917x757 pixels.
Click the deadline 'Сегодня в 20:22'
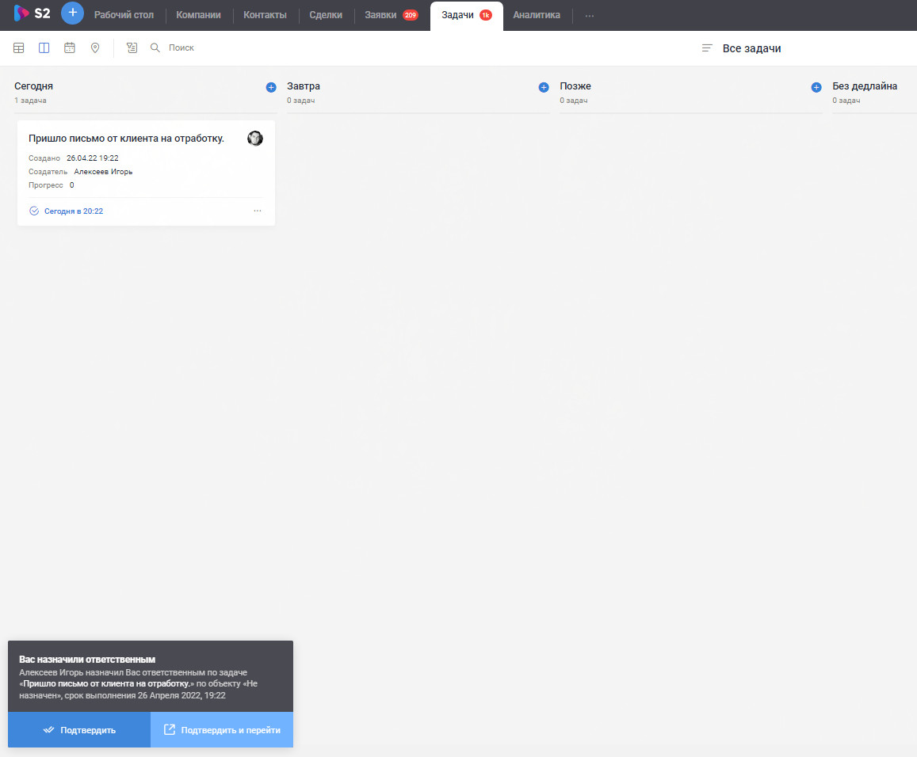coord(74,211)
